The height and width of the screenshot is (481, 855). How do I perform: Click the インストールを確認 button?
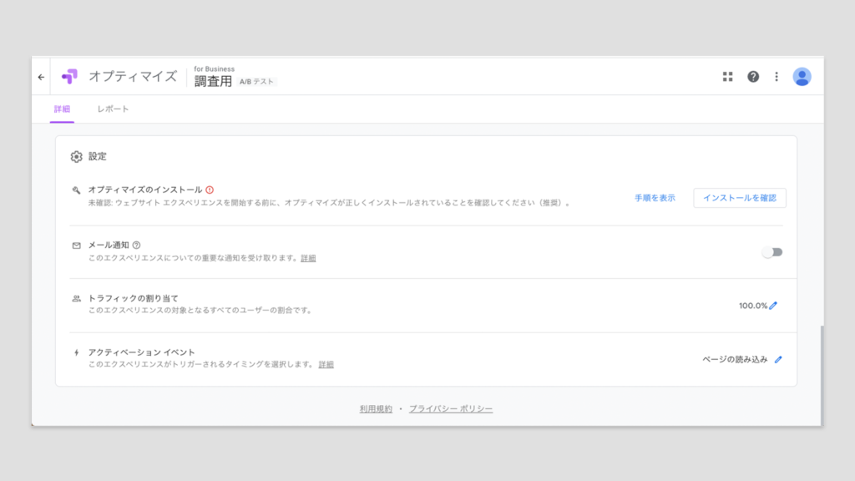739,198
